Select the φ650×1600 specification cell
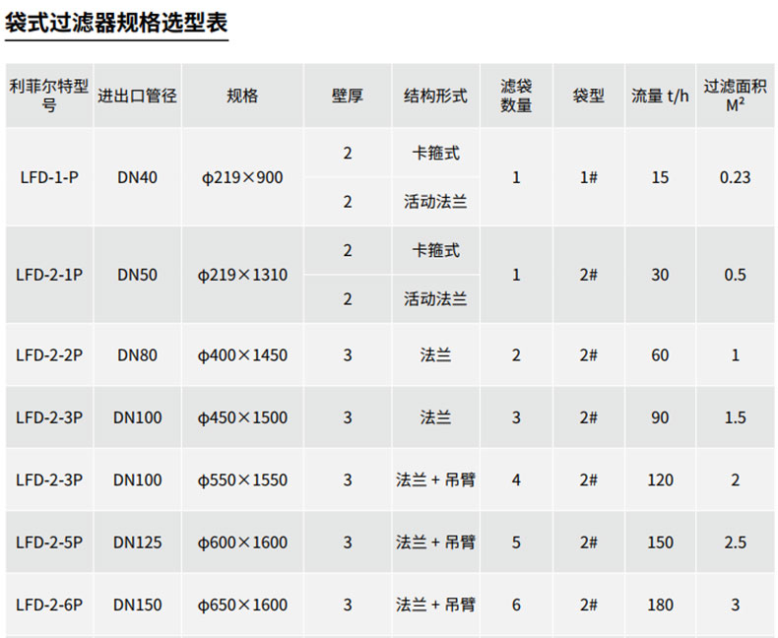 pos(242,606)
